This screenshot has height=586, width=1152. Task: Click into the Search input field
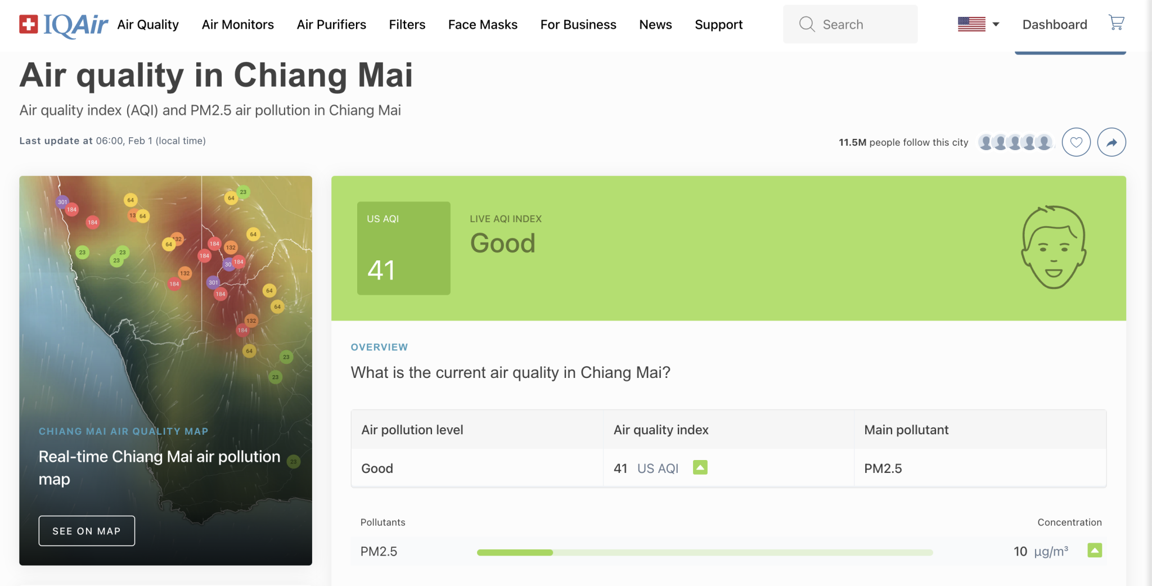(850, 24)
